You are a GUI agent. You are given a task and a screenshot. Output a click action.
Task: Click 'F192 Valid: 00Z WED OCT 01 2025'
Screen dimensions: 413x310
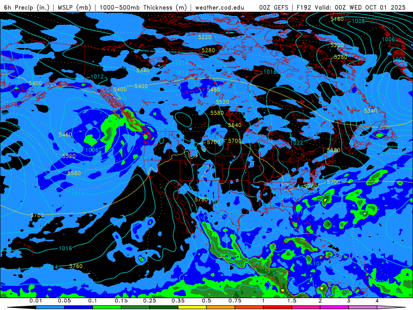(351, 7)
